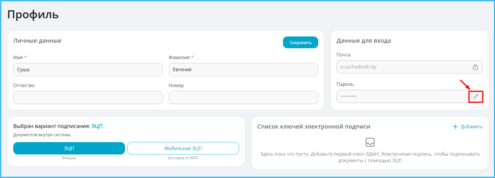495x178 pixels.
Task: Click the blue ЭЦП link in signing header
Action: tap(97, 126)
